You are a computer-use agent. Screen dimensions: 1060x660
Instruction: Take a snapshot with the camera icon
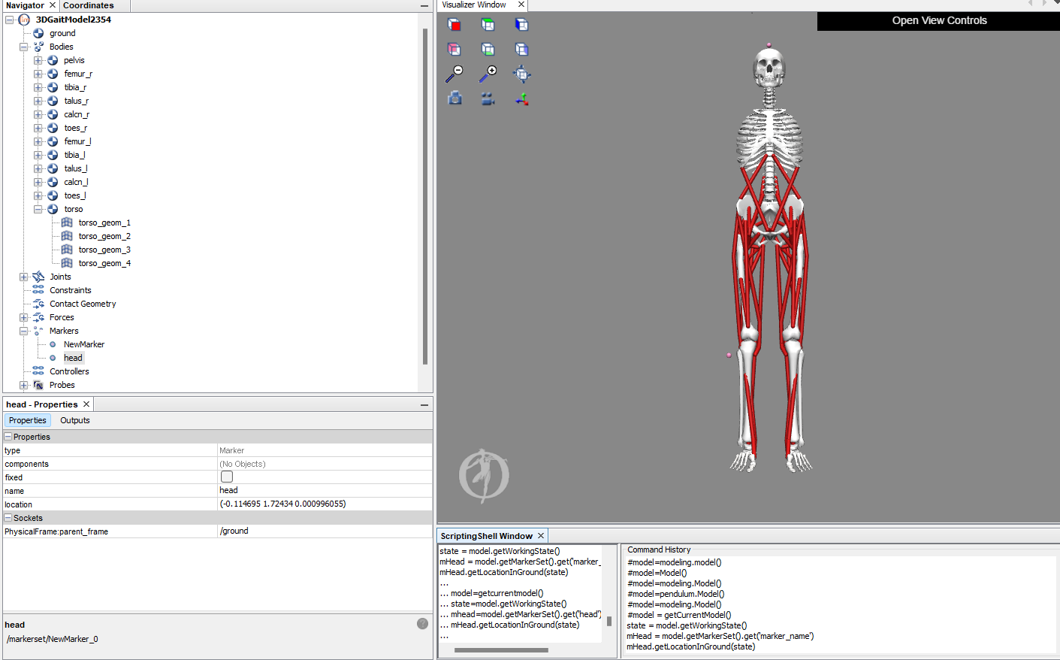pyautogui.click(x=455, y=98)
